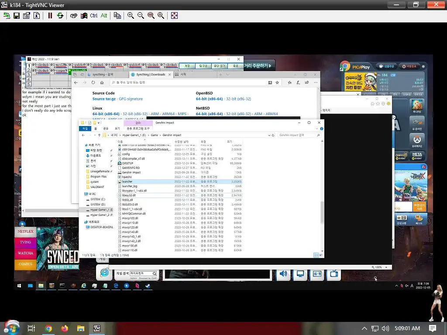Open the 홈 tab in Explorer ribbon
This screenshot has width=447, height=335.
[96, 129]
